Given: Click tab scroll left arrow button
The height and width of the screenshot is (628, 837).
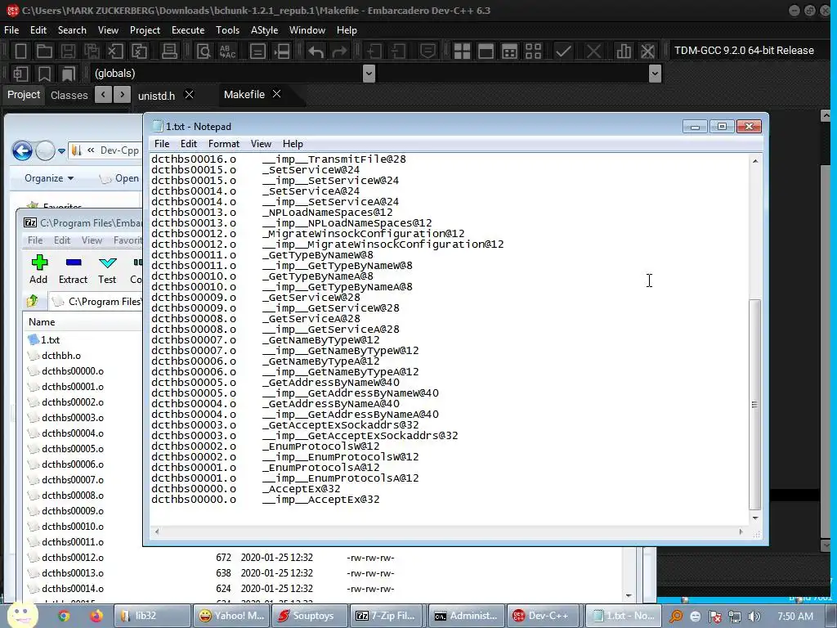Looking at the screenshot, I should pyautogui.click(x=103, y=95).
